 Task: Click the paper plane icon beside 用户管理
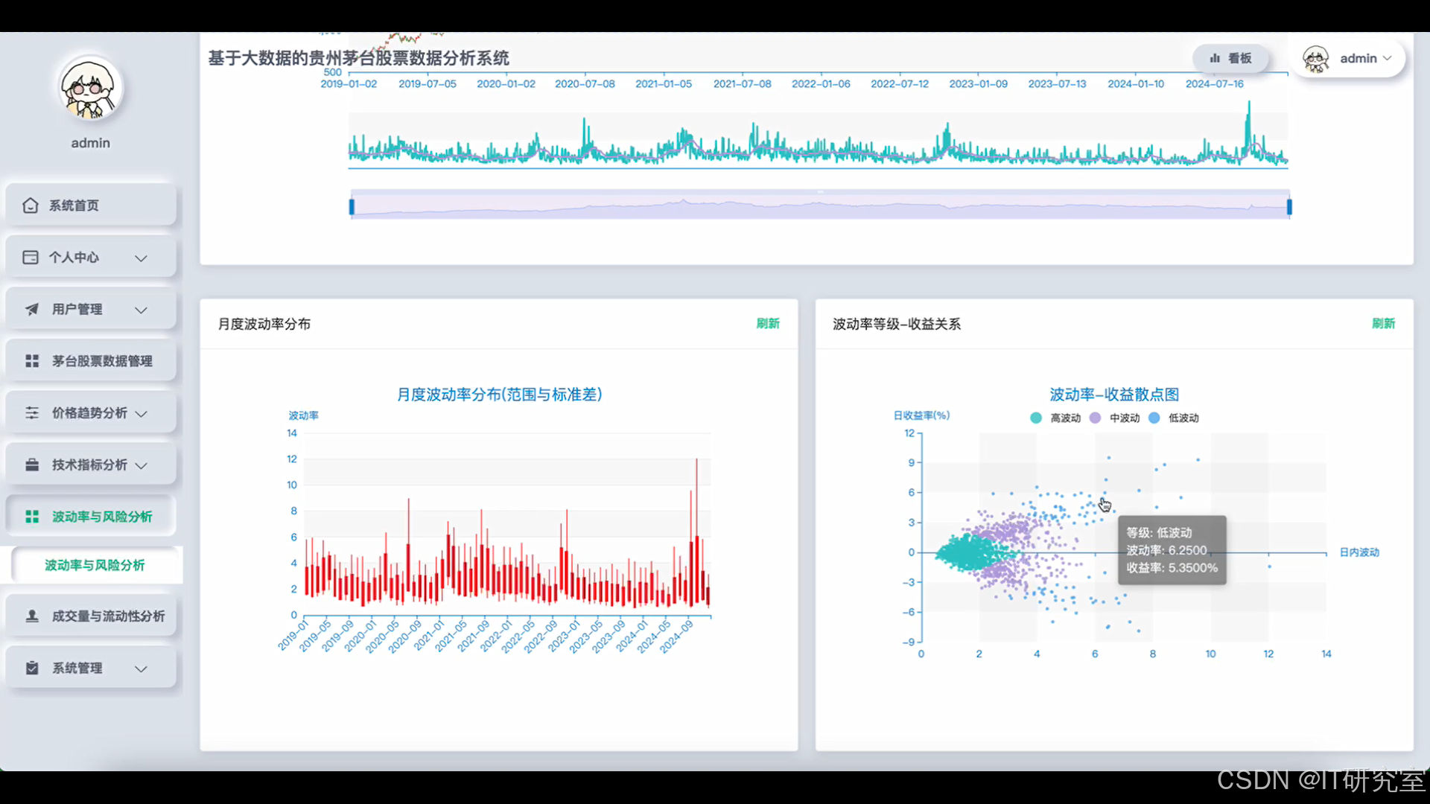click(32, 309)
